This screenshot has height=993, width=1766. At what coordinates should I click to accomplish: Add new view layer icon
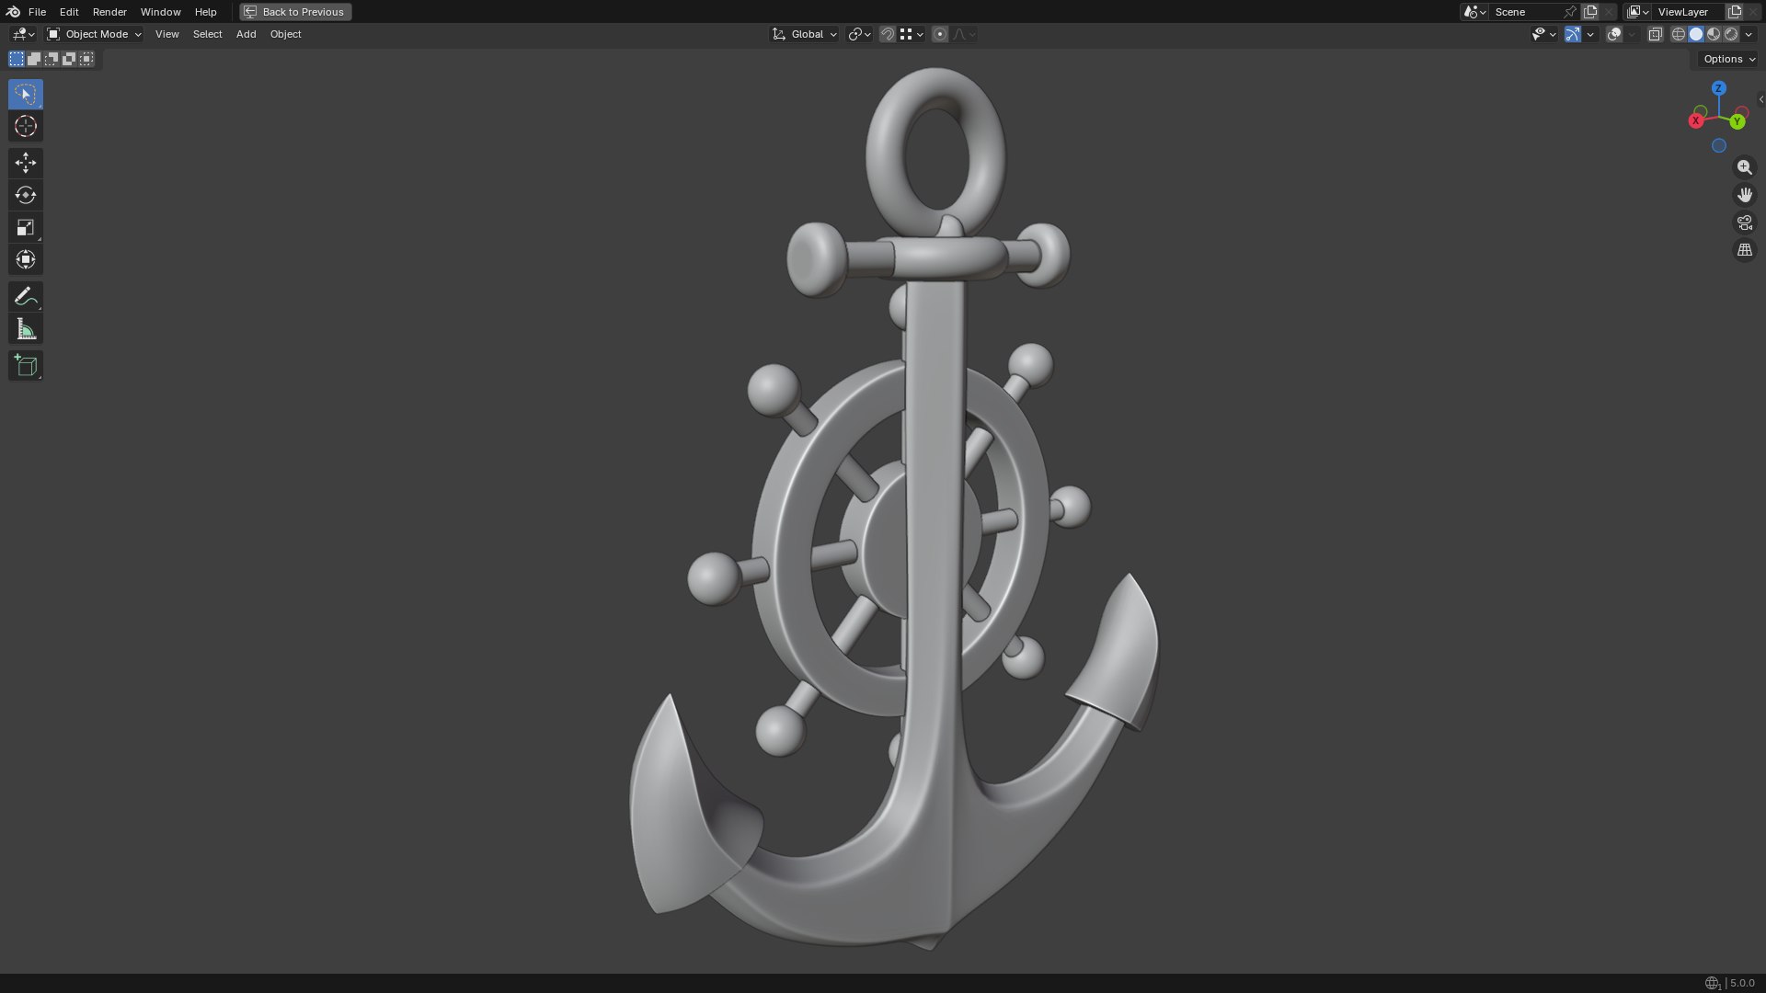click(x=1735, y=12)
